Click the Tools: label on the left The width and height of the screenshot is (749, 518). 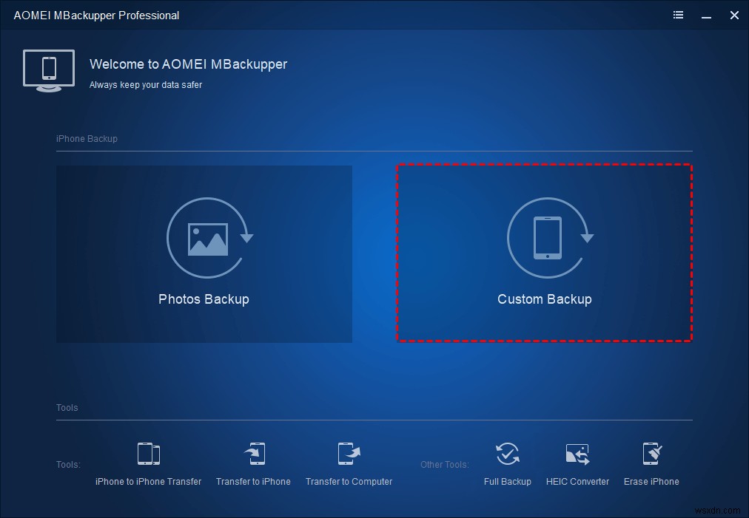68,464
